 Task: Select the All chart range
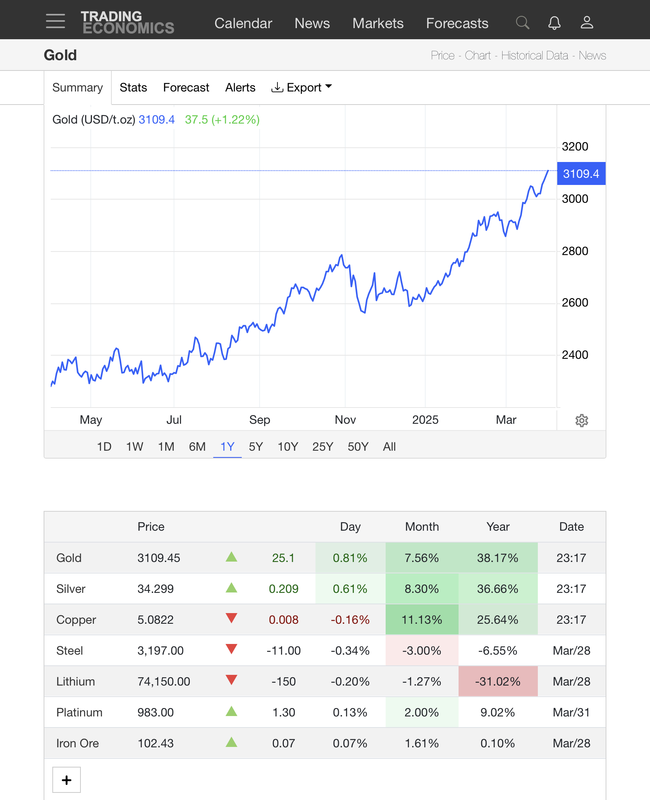(389, 447)
